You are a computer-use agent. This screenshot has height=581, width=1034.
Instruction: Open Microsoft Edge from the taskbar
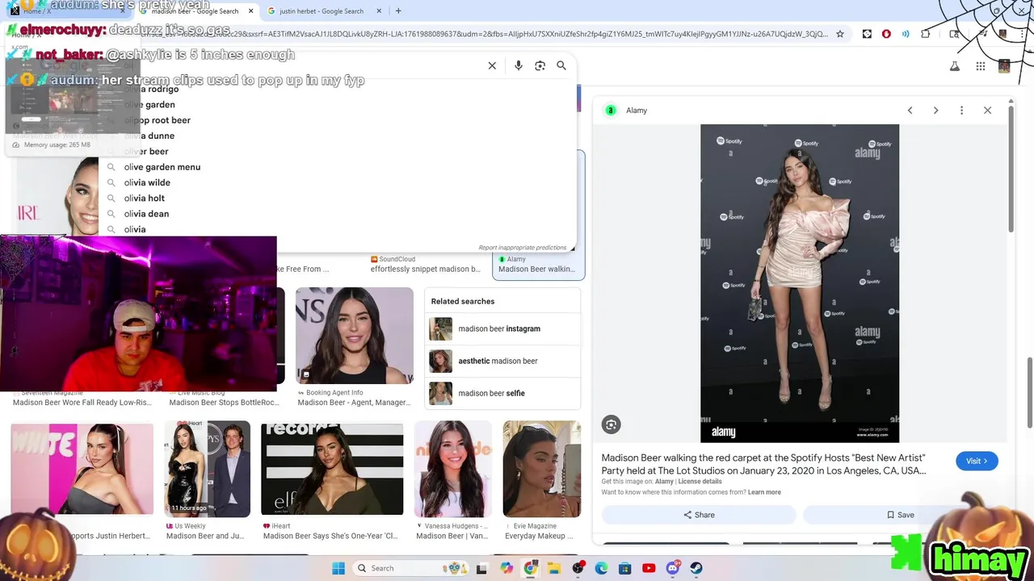[602, 568]
